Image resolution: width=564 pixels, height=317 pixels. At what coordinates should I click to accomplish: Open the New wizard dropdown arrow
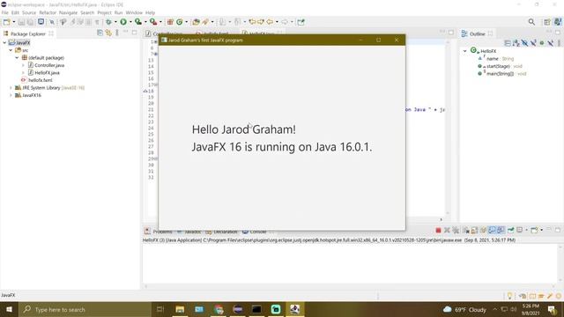(14, 22)
